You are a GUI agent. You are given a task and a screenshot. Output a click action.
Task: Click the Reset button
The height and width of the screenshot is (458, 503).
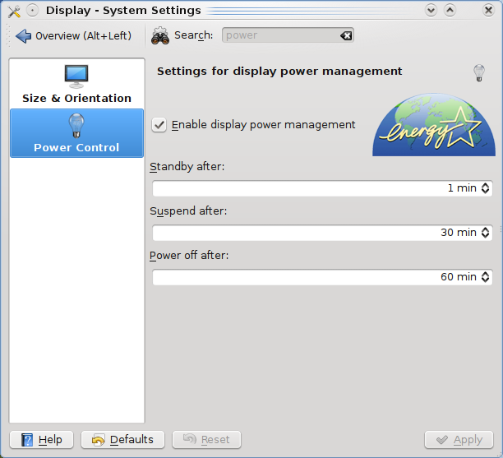click(x=206, y=440)
